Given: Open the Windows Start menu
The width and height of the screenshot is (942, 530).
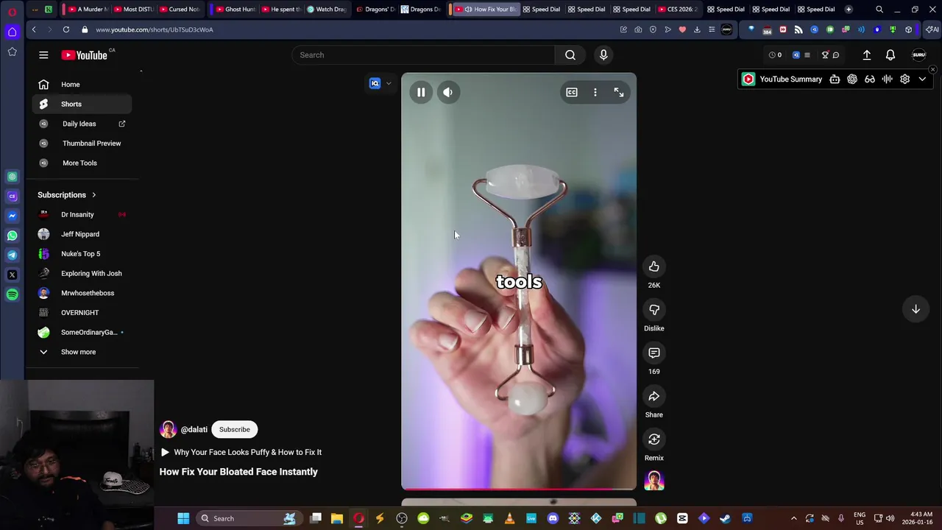Looking at the screenshot, I should click(x=183, y=518).
